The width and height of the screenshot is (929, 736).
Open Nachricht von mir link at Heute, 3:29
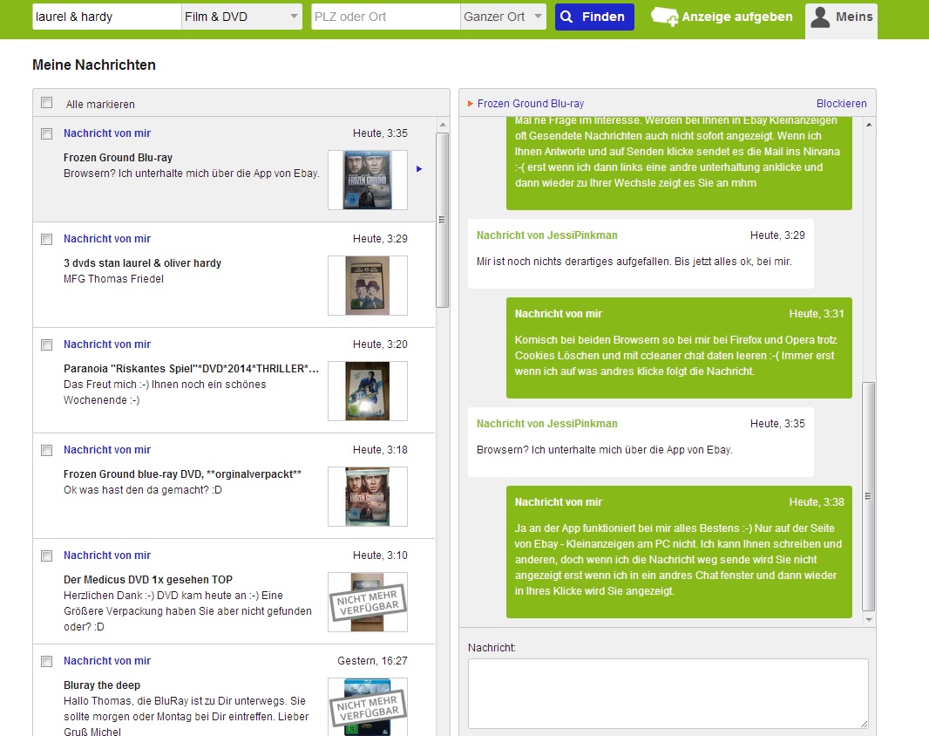[107, 239]
